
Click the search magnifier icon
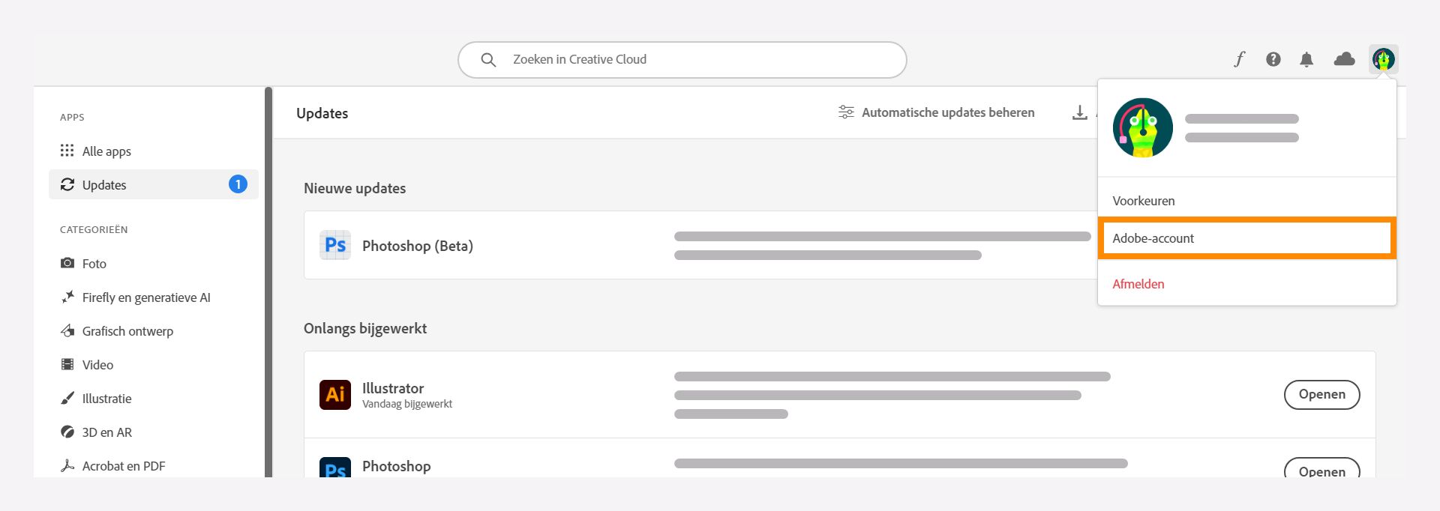(488, 59)
